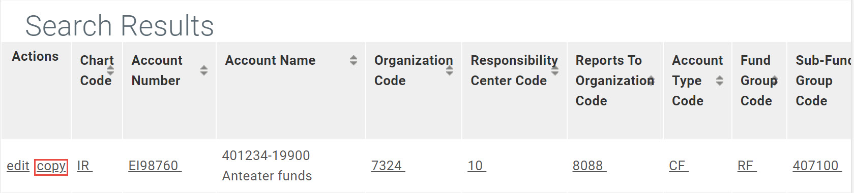The height and width of the screenshot is (193, 854).
Task: Open organization code 7324 link
Action: tap(388, 166)
